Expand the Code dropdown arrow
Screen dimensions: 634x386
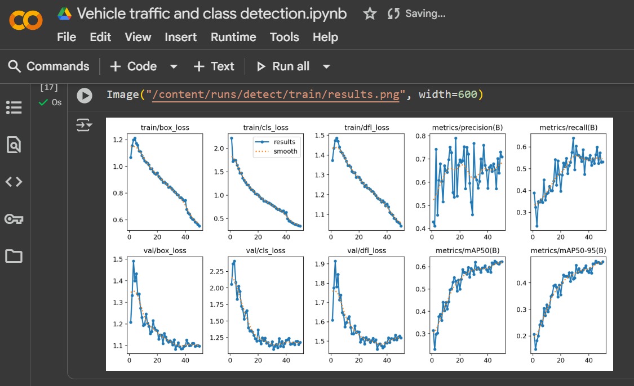[174, 66]
